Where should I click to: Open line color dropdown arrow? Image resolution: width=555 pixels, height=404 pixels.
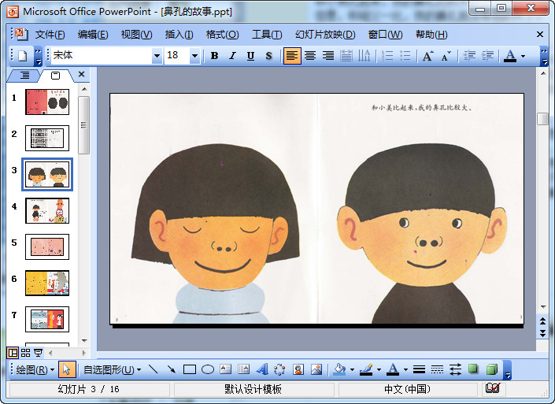click(x=379, y=369)
